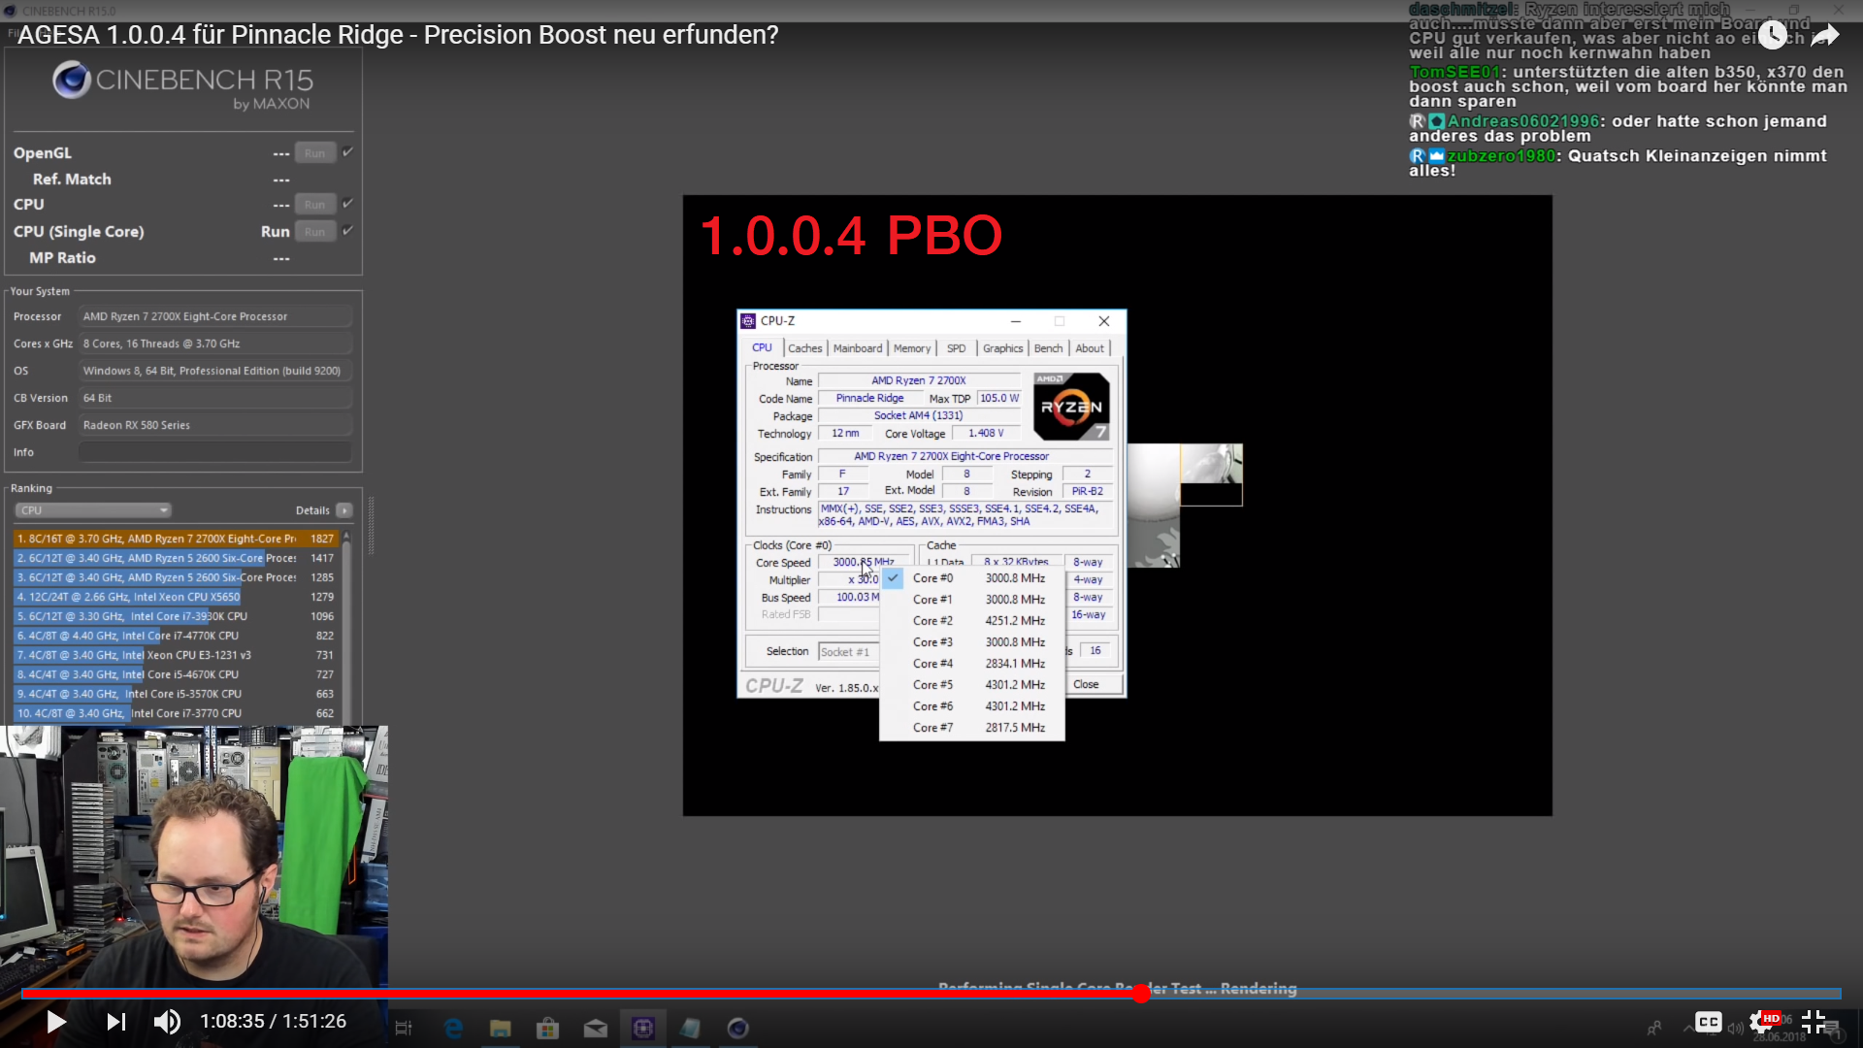Play the video
The height and width of the screenshot is (1048, 1863).
pos(56,1022)
